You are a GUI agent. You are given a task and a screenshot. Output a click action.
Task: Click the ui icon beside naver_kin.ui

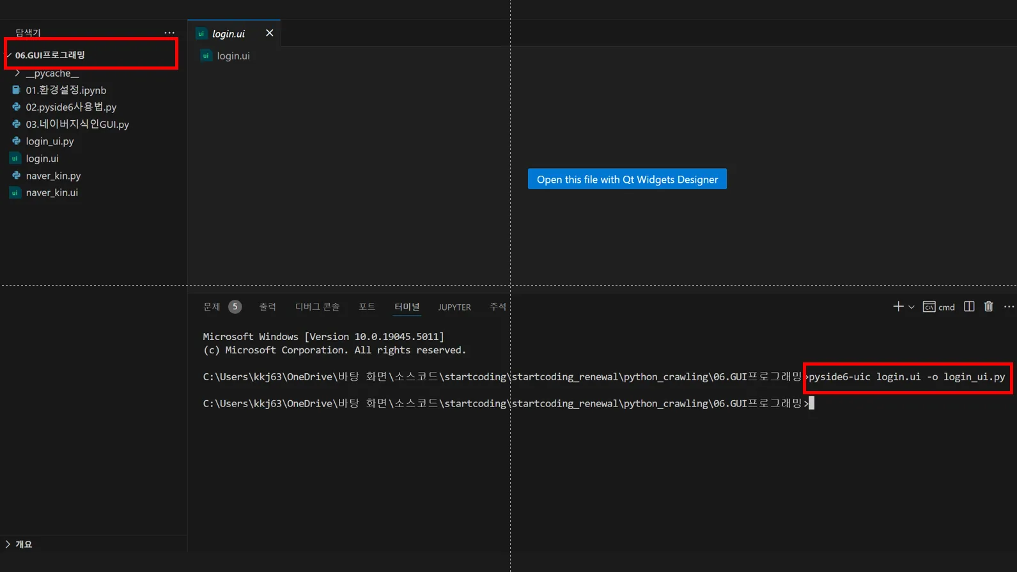pos(15,192)
